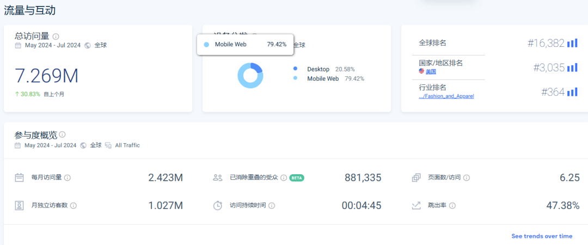Click info icon beside 月独立访客数
This screenshot has width=588, height=245.
coord(73,205)
